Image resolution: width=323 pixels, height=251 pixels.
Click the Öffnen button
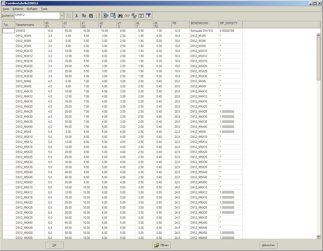coord(161,245)
